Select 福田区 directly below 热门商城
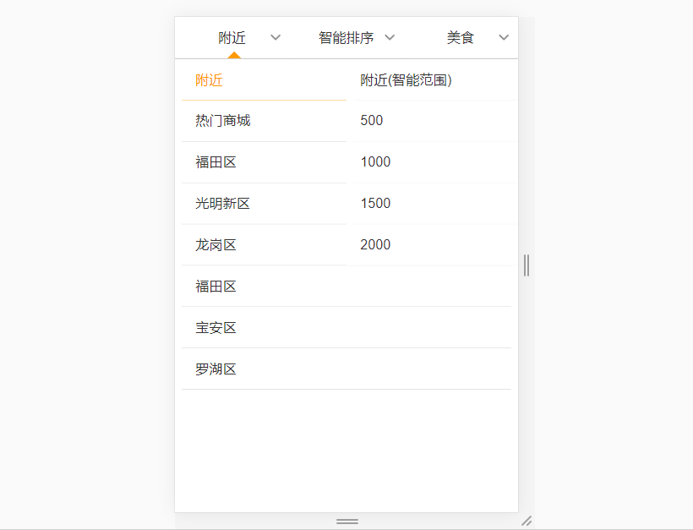This screenshot has height=530, width=693. click(x=216, y=162)
